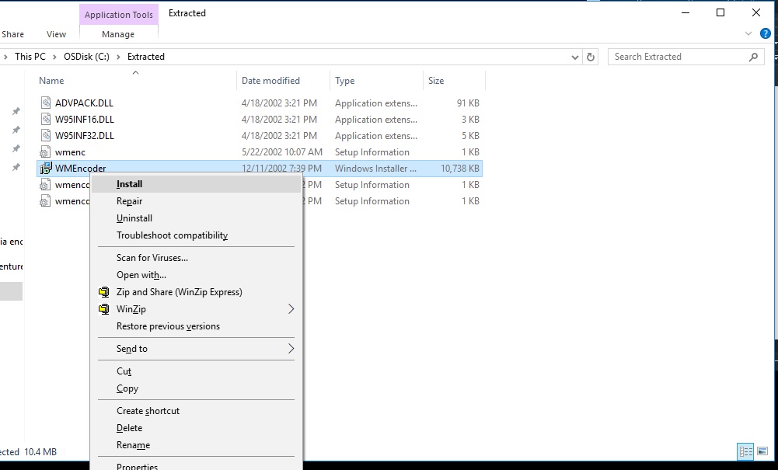Click the WinZip icon beside Zip and Share
Screen dimensions: 778x470
pyautogui.click(x=103, y=291)
